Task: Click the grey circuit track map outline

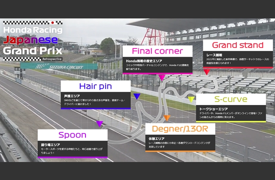Action: pos(160,109)
